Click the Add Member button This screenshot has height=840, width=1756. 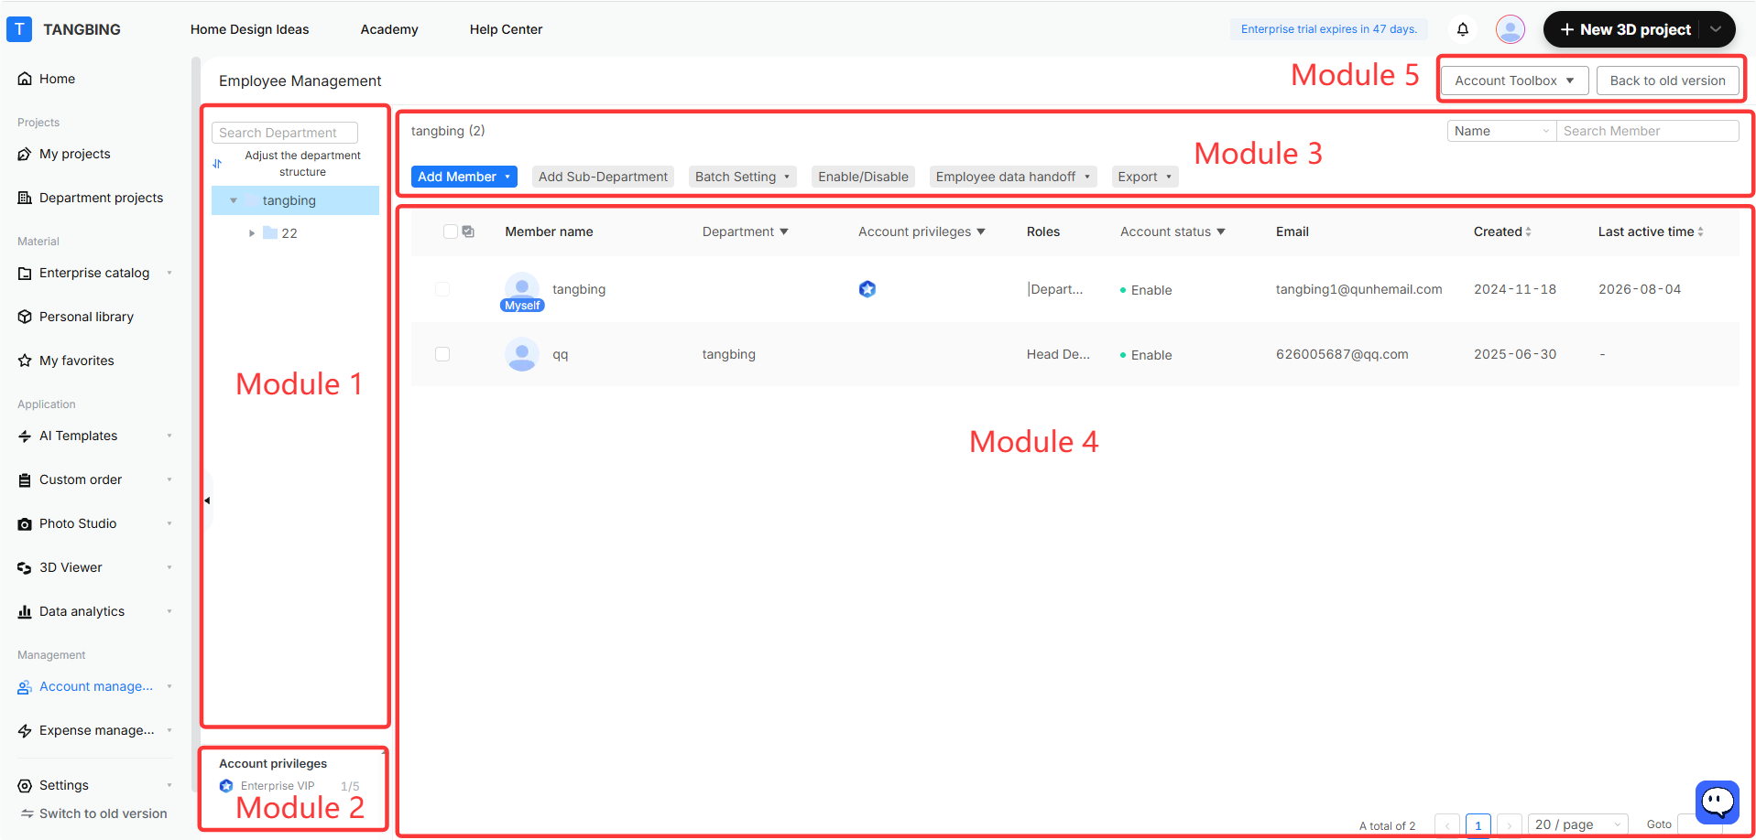click(464, 177)
